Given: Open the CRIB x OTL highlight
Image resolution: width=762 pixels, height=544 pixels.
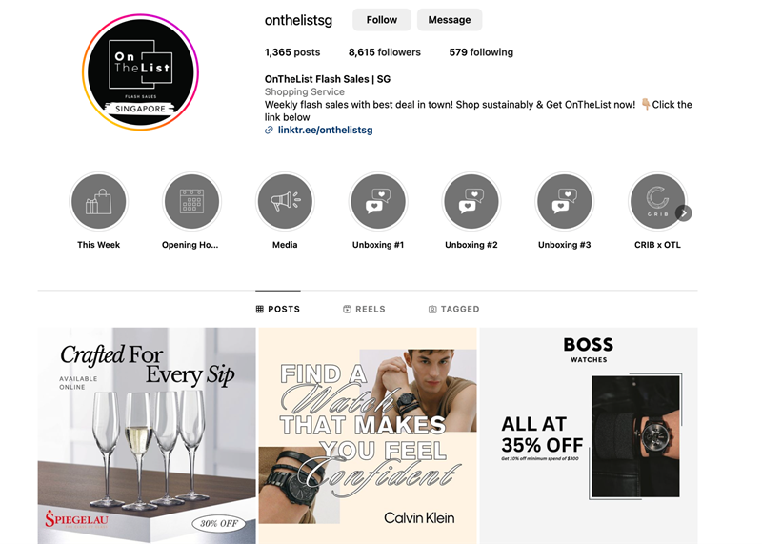Looking at the screenshot, I should tap(657, 202).
